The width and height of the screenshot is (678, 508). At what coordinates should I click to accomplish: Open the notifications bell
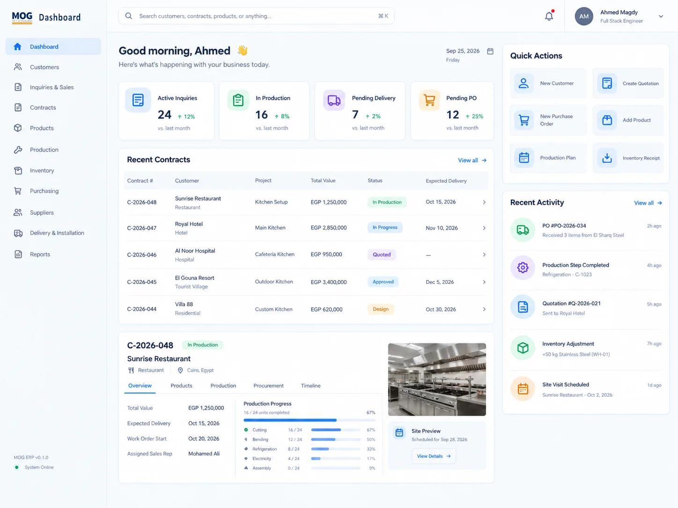(x=549, y=16)
